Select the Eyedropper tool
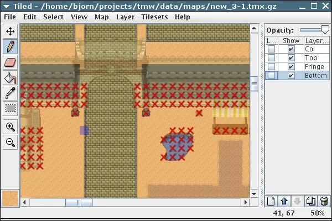The width and height of the screenshot is (332, 221). click(10, 93)
